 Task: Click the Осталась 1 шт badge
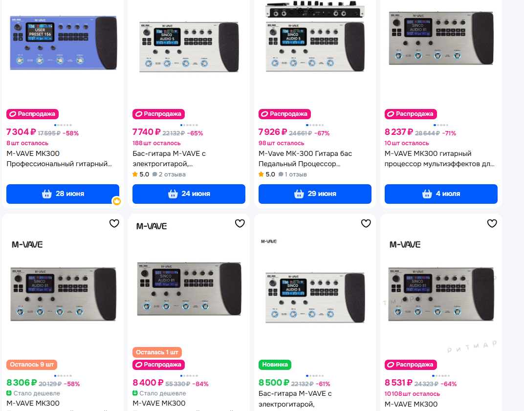coord(157,352)
